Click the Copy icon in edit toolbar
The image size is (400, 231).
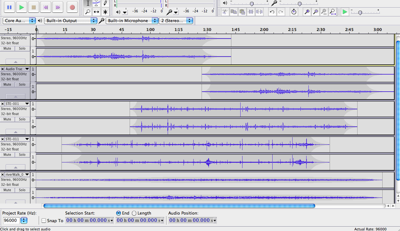(x=234, y=12)
